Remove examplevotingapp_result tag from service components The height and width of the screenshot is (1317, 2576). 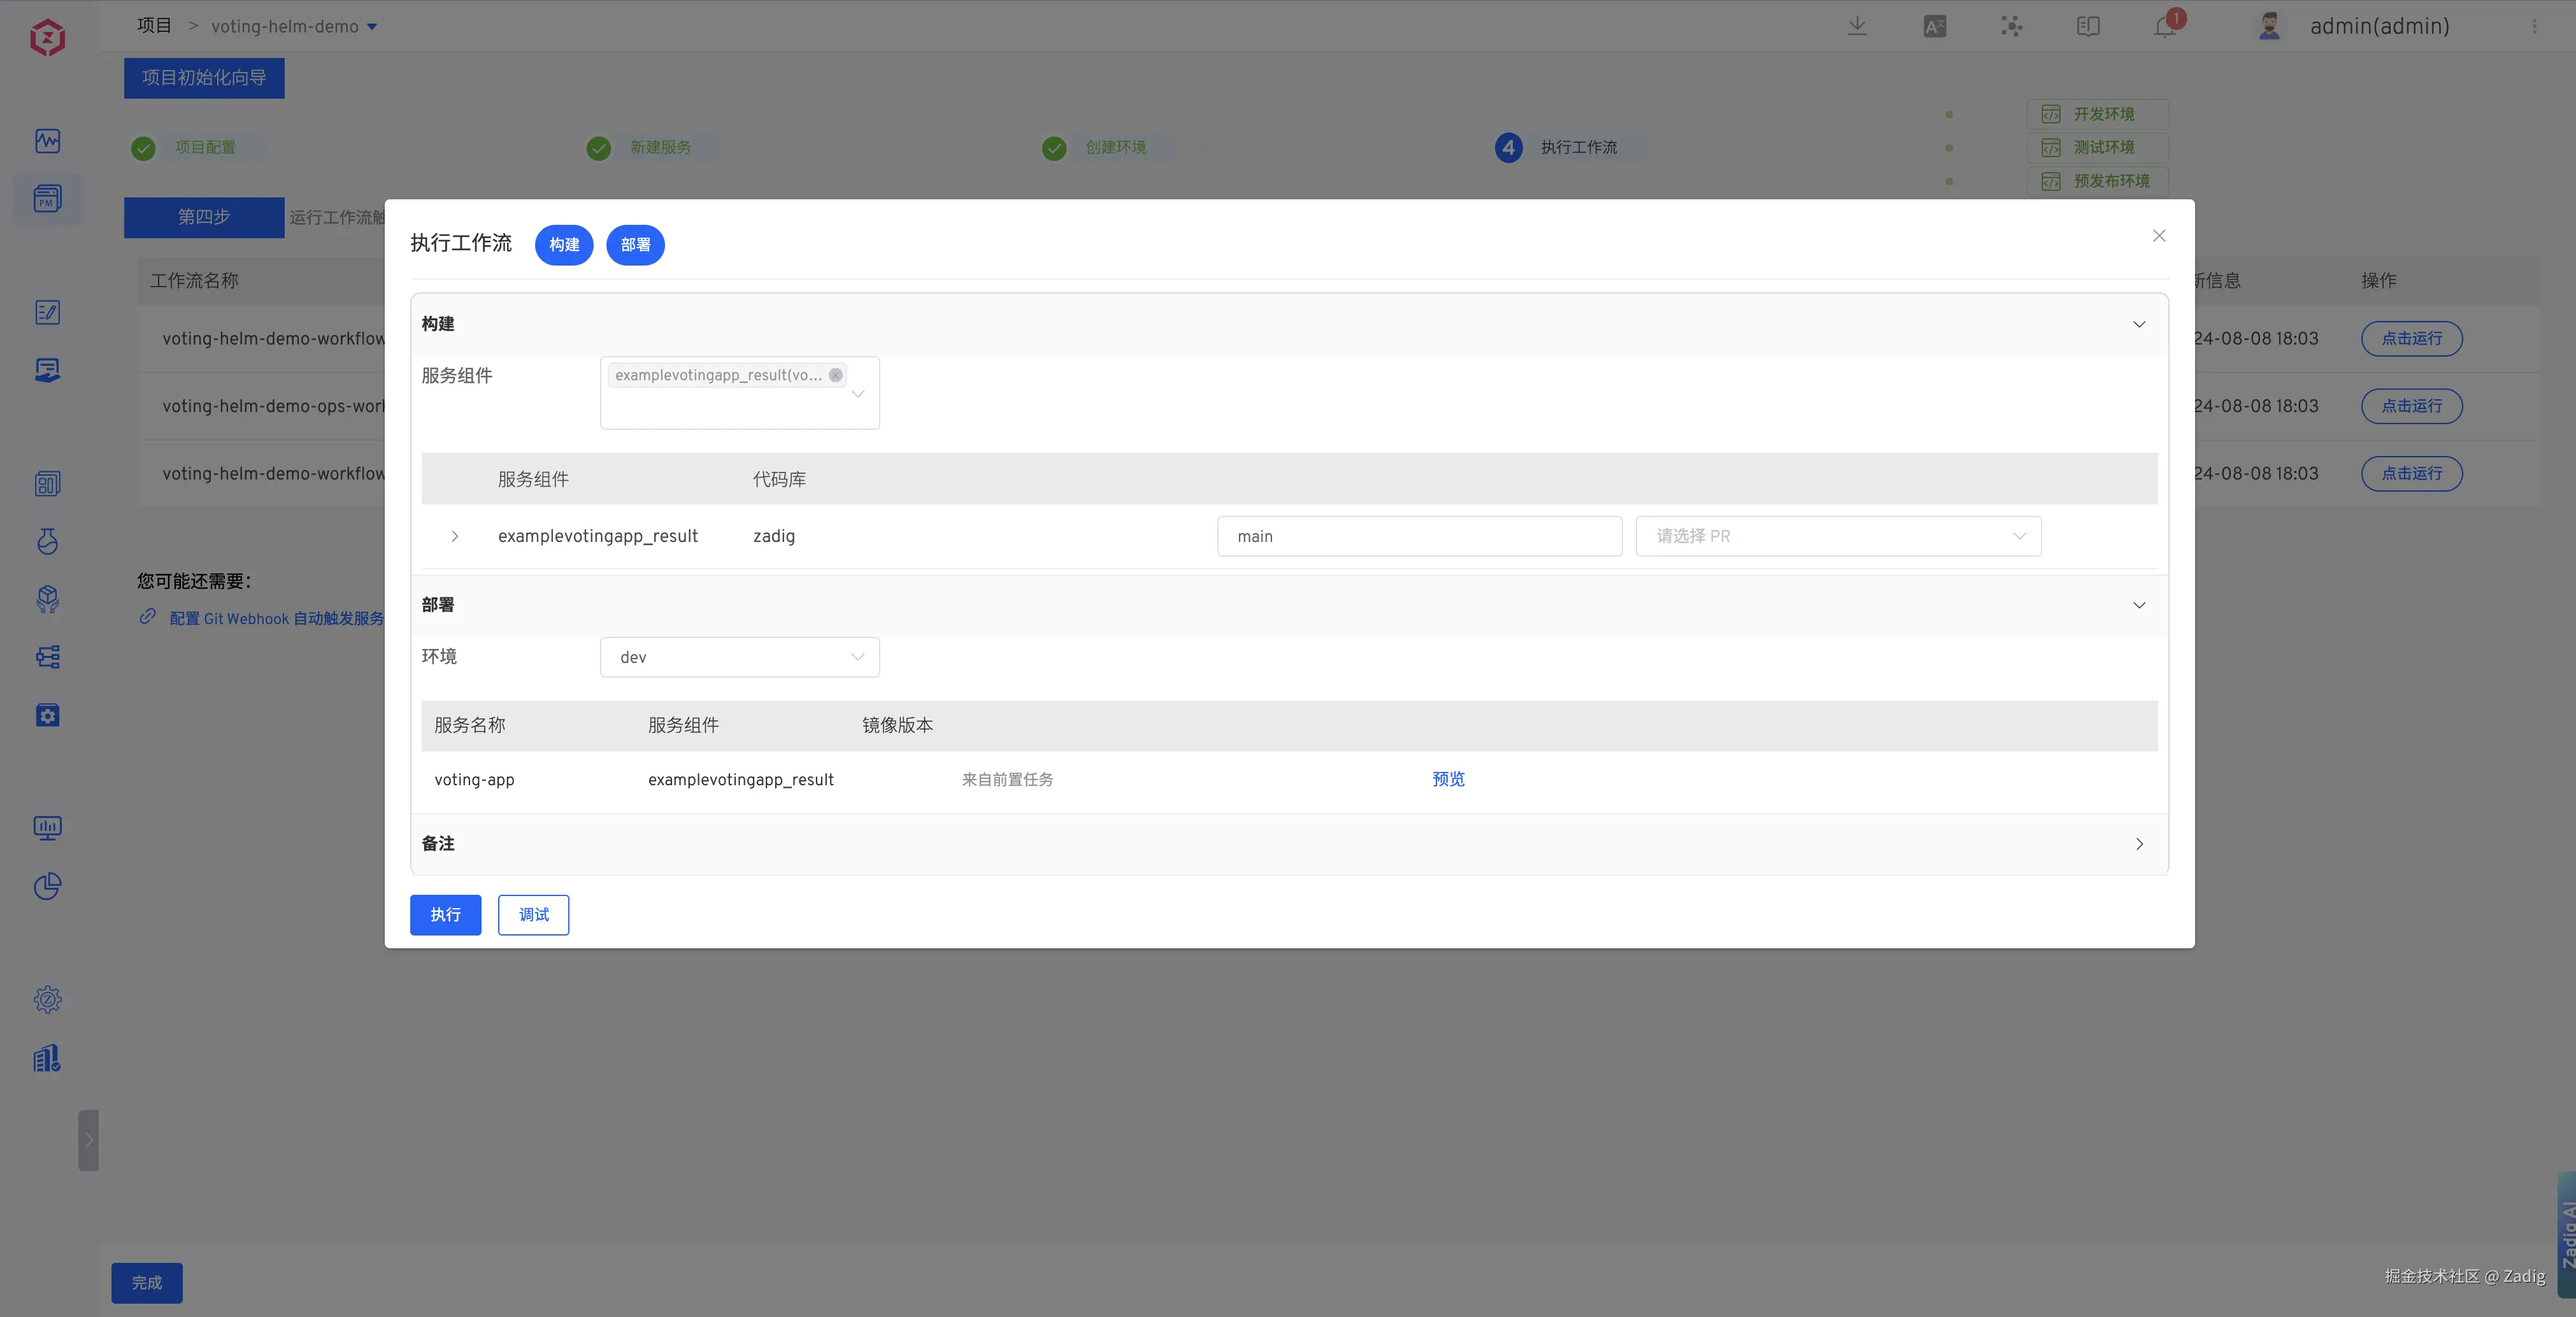click(x=835, y=375)
